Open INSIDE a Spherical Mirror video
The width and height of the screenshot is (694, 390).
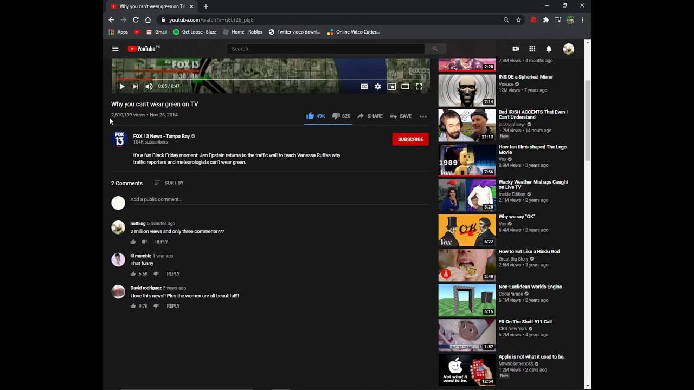pyautogui.click(x=526, y=77)
